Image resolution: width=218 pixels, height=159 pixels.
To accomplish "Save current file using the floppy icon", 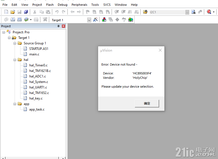I will [x=19, y=12].
